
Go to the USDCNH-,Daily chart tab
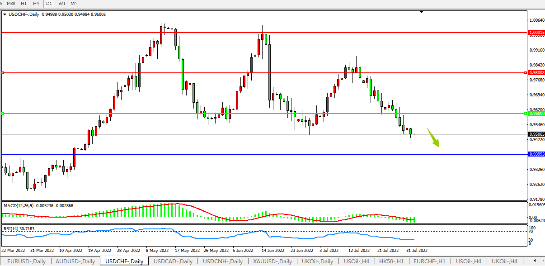pyautogui.click(x=223, y=261)
